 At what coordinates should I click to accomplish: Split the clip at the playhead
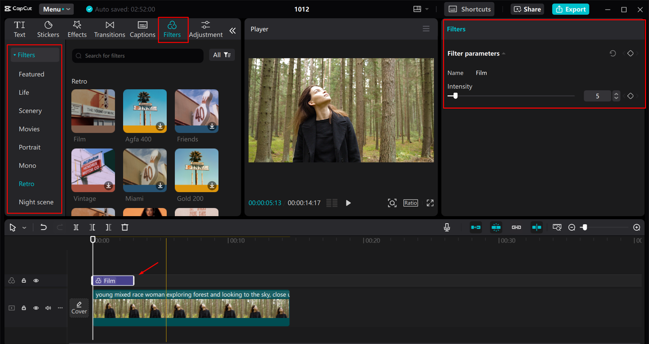point(76,227)
